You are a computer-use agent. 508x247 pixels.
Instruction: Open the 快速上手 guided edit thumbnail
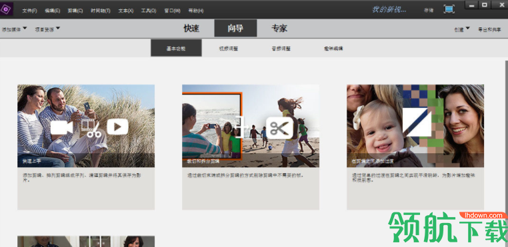(86, 126)
